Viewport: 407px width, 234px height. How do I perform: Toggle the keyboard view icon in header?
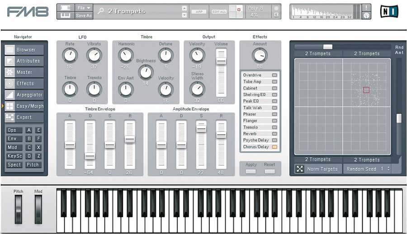pyautogui.click(x=65, y=15)
